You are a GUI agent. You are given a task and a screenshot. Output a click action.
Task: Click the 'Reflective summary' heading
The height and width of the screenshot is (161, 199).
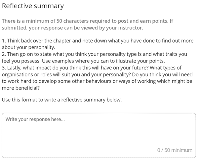[x=33, y=6]
